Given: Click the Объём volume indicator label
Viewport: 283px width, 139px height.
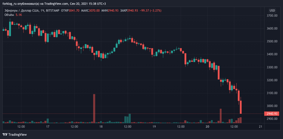Looking at the screenshot, I should tap(9, 15).
